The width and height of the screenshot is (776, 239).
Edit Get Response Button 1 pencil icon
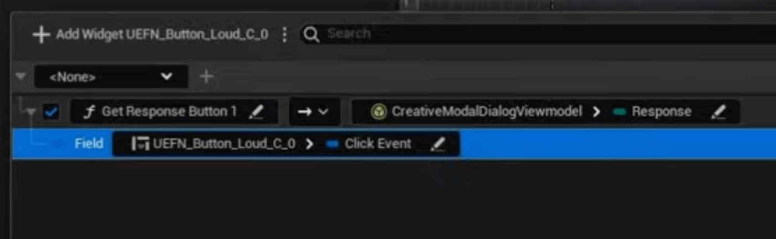[256, 112]
